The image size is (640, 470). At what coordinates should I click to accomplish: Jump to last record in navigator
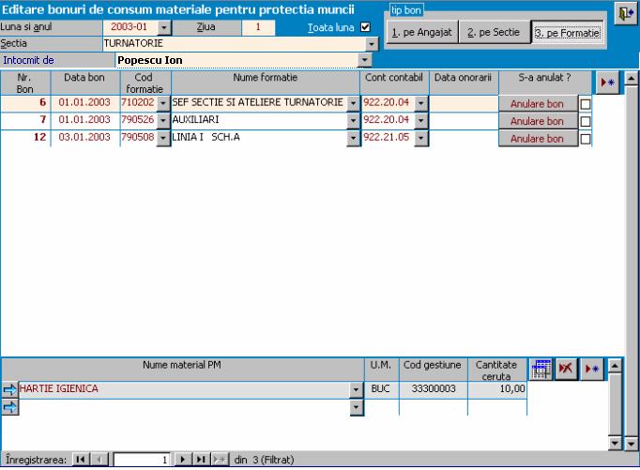coord(201,460)
